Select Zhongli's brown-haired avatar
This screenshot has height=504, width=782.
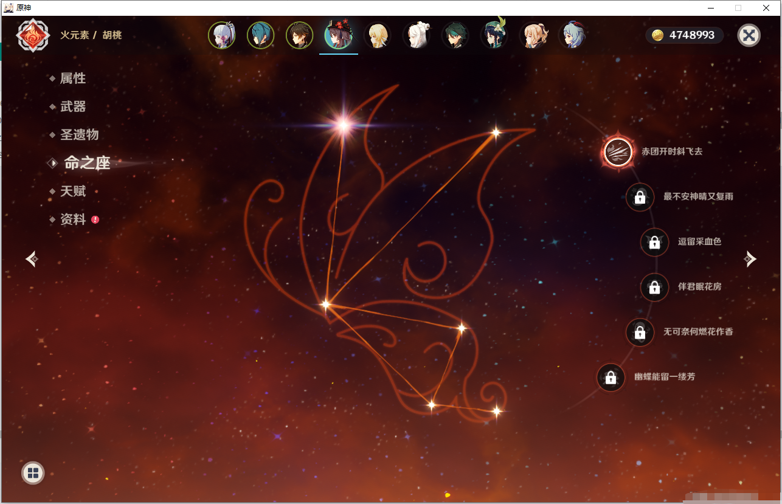point(300,35)
